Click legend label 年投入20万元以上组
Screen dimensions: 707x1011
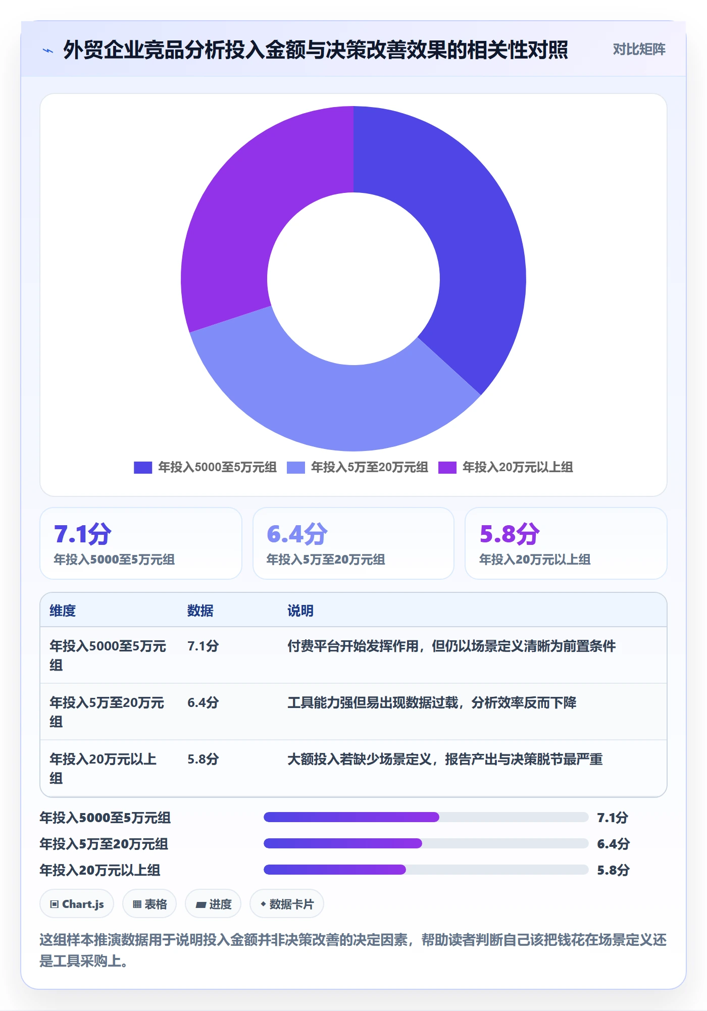click(x=518, y=468)
